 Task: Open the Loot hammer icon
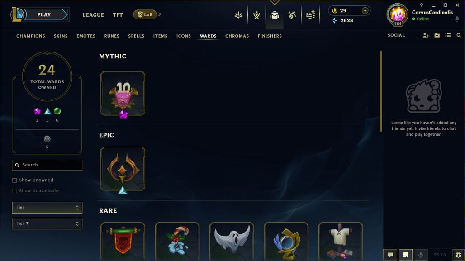292,15
